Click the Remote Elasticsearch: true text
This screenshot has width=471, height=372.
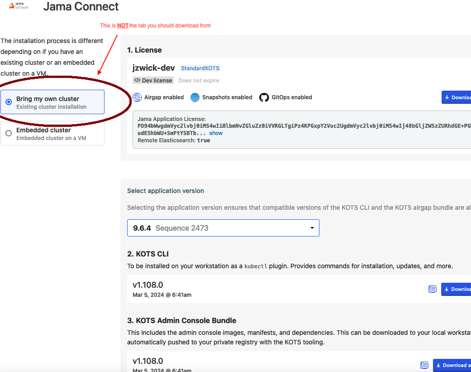174,140
